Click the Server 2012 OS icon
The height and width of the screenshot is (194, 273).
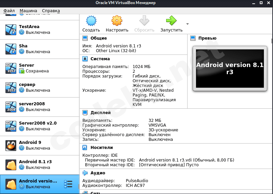tap(11, 68)
